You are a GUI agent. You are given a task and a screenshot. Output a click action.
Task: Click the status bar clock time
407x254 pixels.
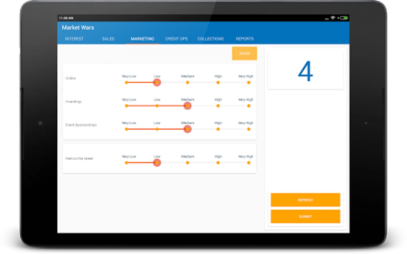pyautogui.click(x=66, y=18)
